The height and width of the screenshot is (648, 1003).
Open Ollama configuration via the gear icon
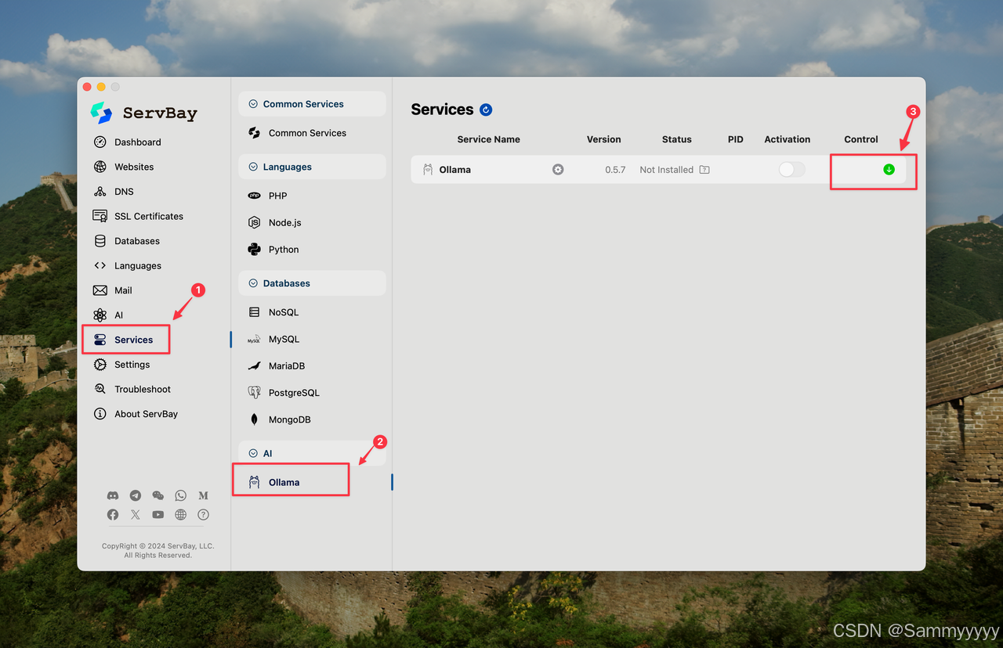tap(558, 169)
